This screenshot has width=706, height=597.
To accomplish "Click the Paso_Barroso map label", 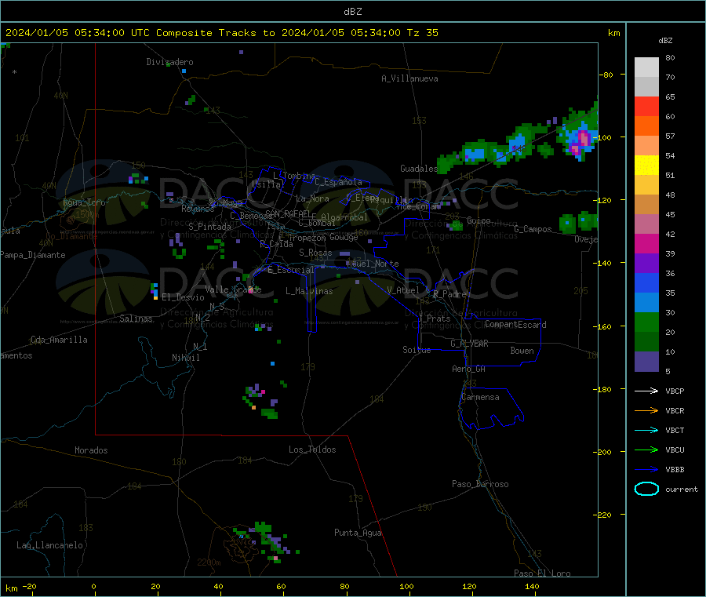I will pyautogui.click(x=480, y=484).
